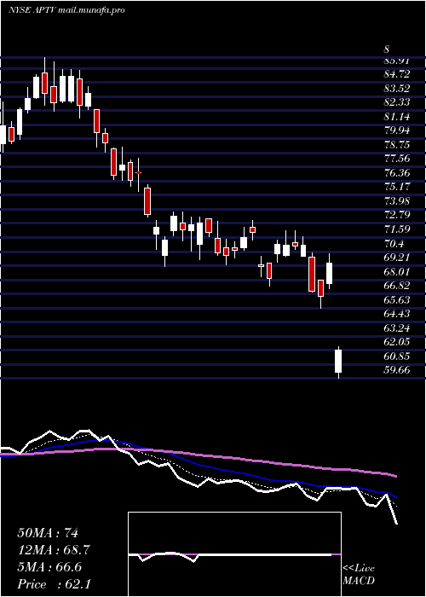Image resolution: width=426 pixels, height=597 pixels.
Task: Click the 84.72 price axis label
Action: (x=397, y=74)
